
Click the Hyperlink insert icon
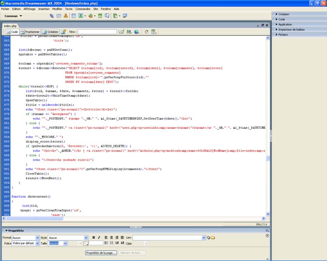pyautogui.click(x=51, y=16)
